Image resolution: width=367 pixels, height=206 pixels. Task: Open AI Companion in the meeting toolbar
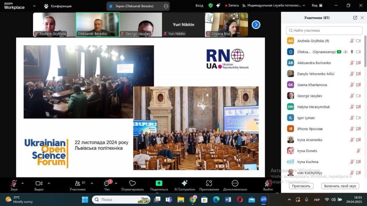click(x=185, y=183)
